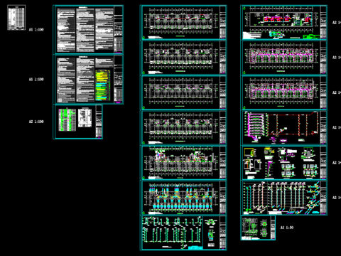This screenshot has width=341, height=256.
Task: Click the white table on the A2 equipment sheet
Action: pyautogui.click(x=85, y=118)
